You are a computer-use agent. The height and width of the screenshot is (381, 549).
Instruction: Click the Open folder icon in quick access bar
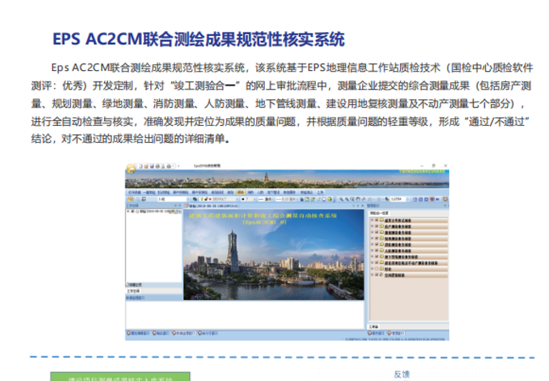[147, 166]
